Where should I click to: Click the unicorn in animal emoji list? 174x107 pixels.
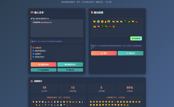(x=61, y=105)
